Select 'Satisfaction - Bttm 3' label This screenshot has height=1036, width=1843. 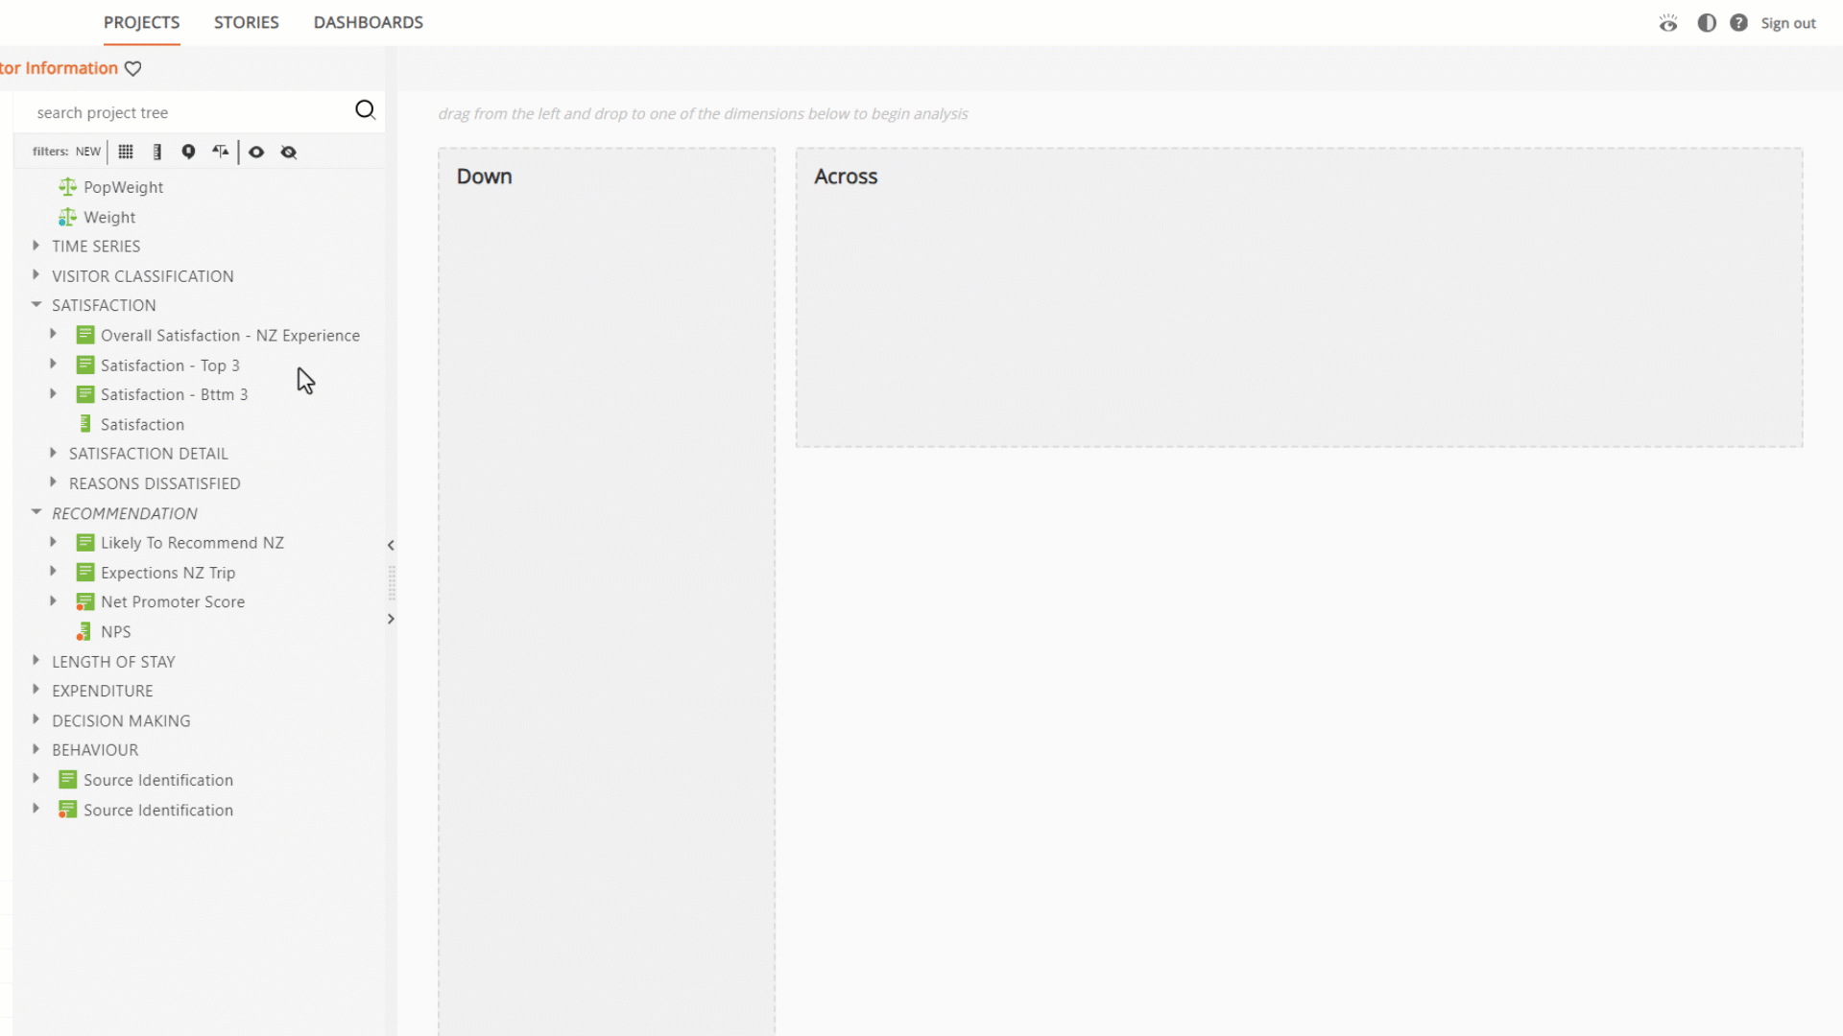[x=174, y=394]
